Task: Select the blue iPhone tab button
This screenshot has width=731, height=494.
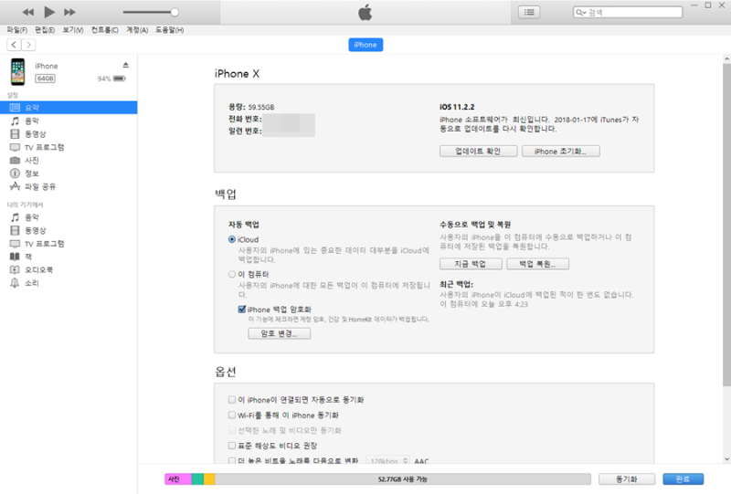Action: tap(365, 45)
